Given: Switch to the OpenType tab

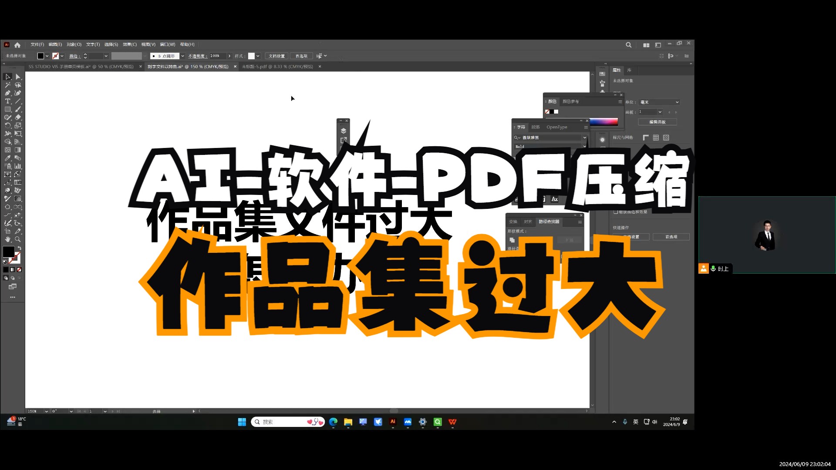Looking at the screenshot, I should pos(556,127).
